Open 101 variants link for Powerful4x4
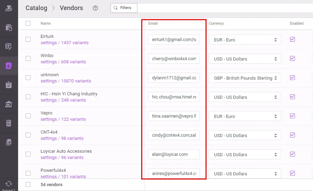313x191 pixels. click(x=73, y=177)
